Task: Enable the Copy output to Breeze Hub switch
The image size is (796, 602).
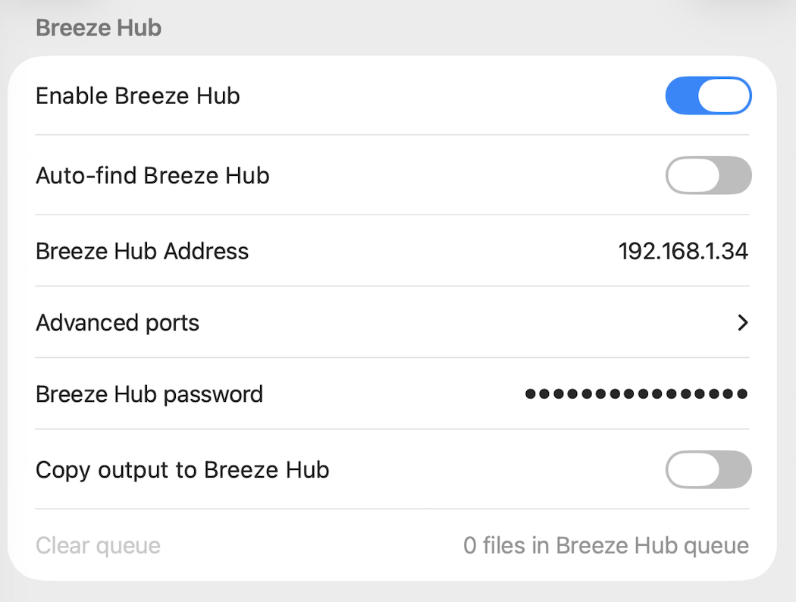Action: coord(708,470)
